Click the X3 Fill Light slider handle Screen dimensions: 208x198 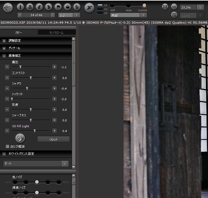(35, 131)
